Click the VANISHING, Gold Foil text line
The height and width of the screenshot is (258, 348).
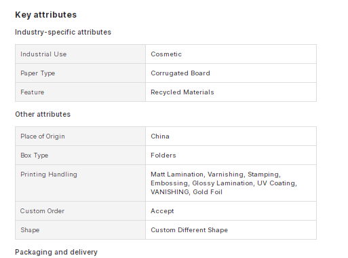[187, 192]
